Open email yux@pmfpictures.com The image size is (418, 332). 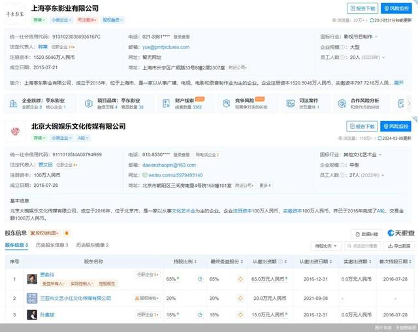pyautogui.click(x=166, y=47)
